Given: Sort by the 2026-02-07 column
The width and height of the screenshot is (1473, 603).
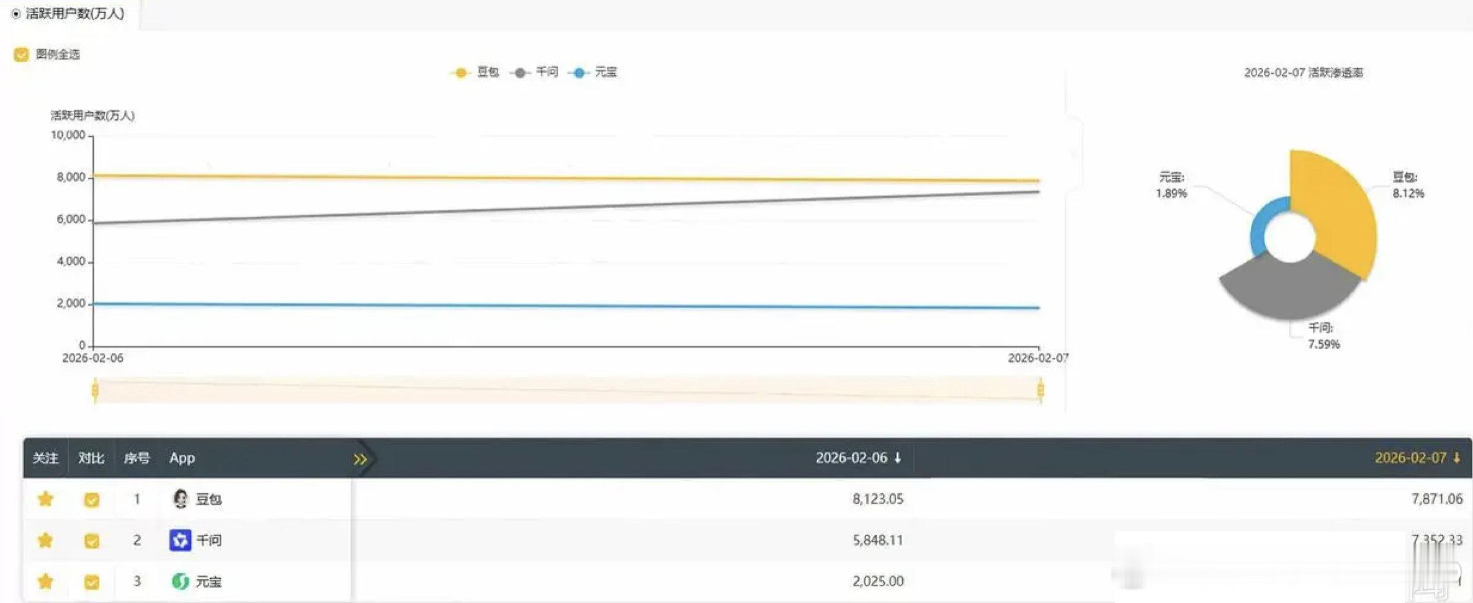Looking at the screenshot, I should click(1417, 458).
